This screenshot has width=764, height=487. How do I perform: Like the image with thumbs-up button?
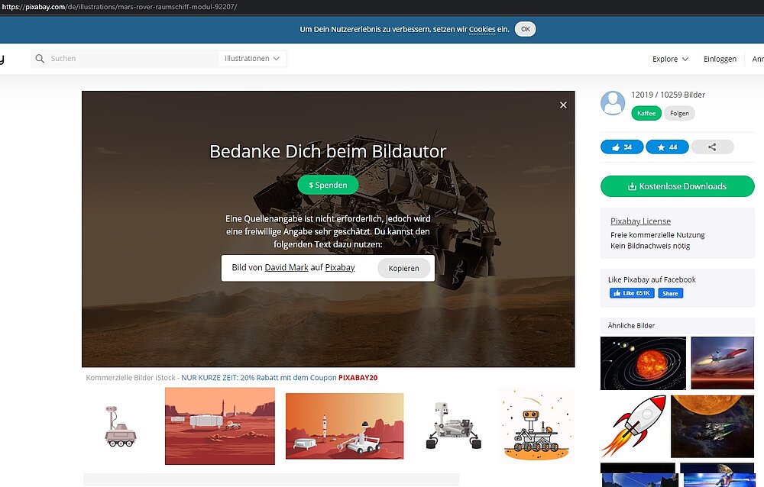(x=622, y=147)
